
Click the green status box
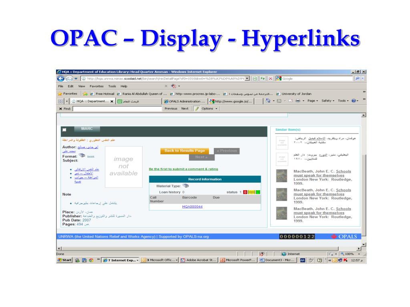258,192
